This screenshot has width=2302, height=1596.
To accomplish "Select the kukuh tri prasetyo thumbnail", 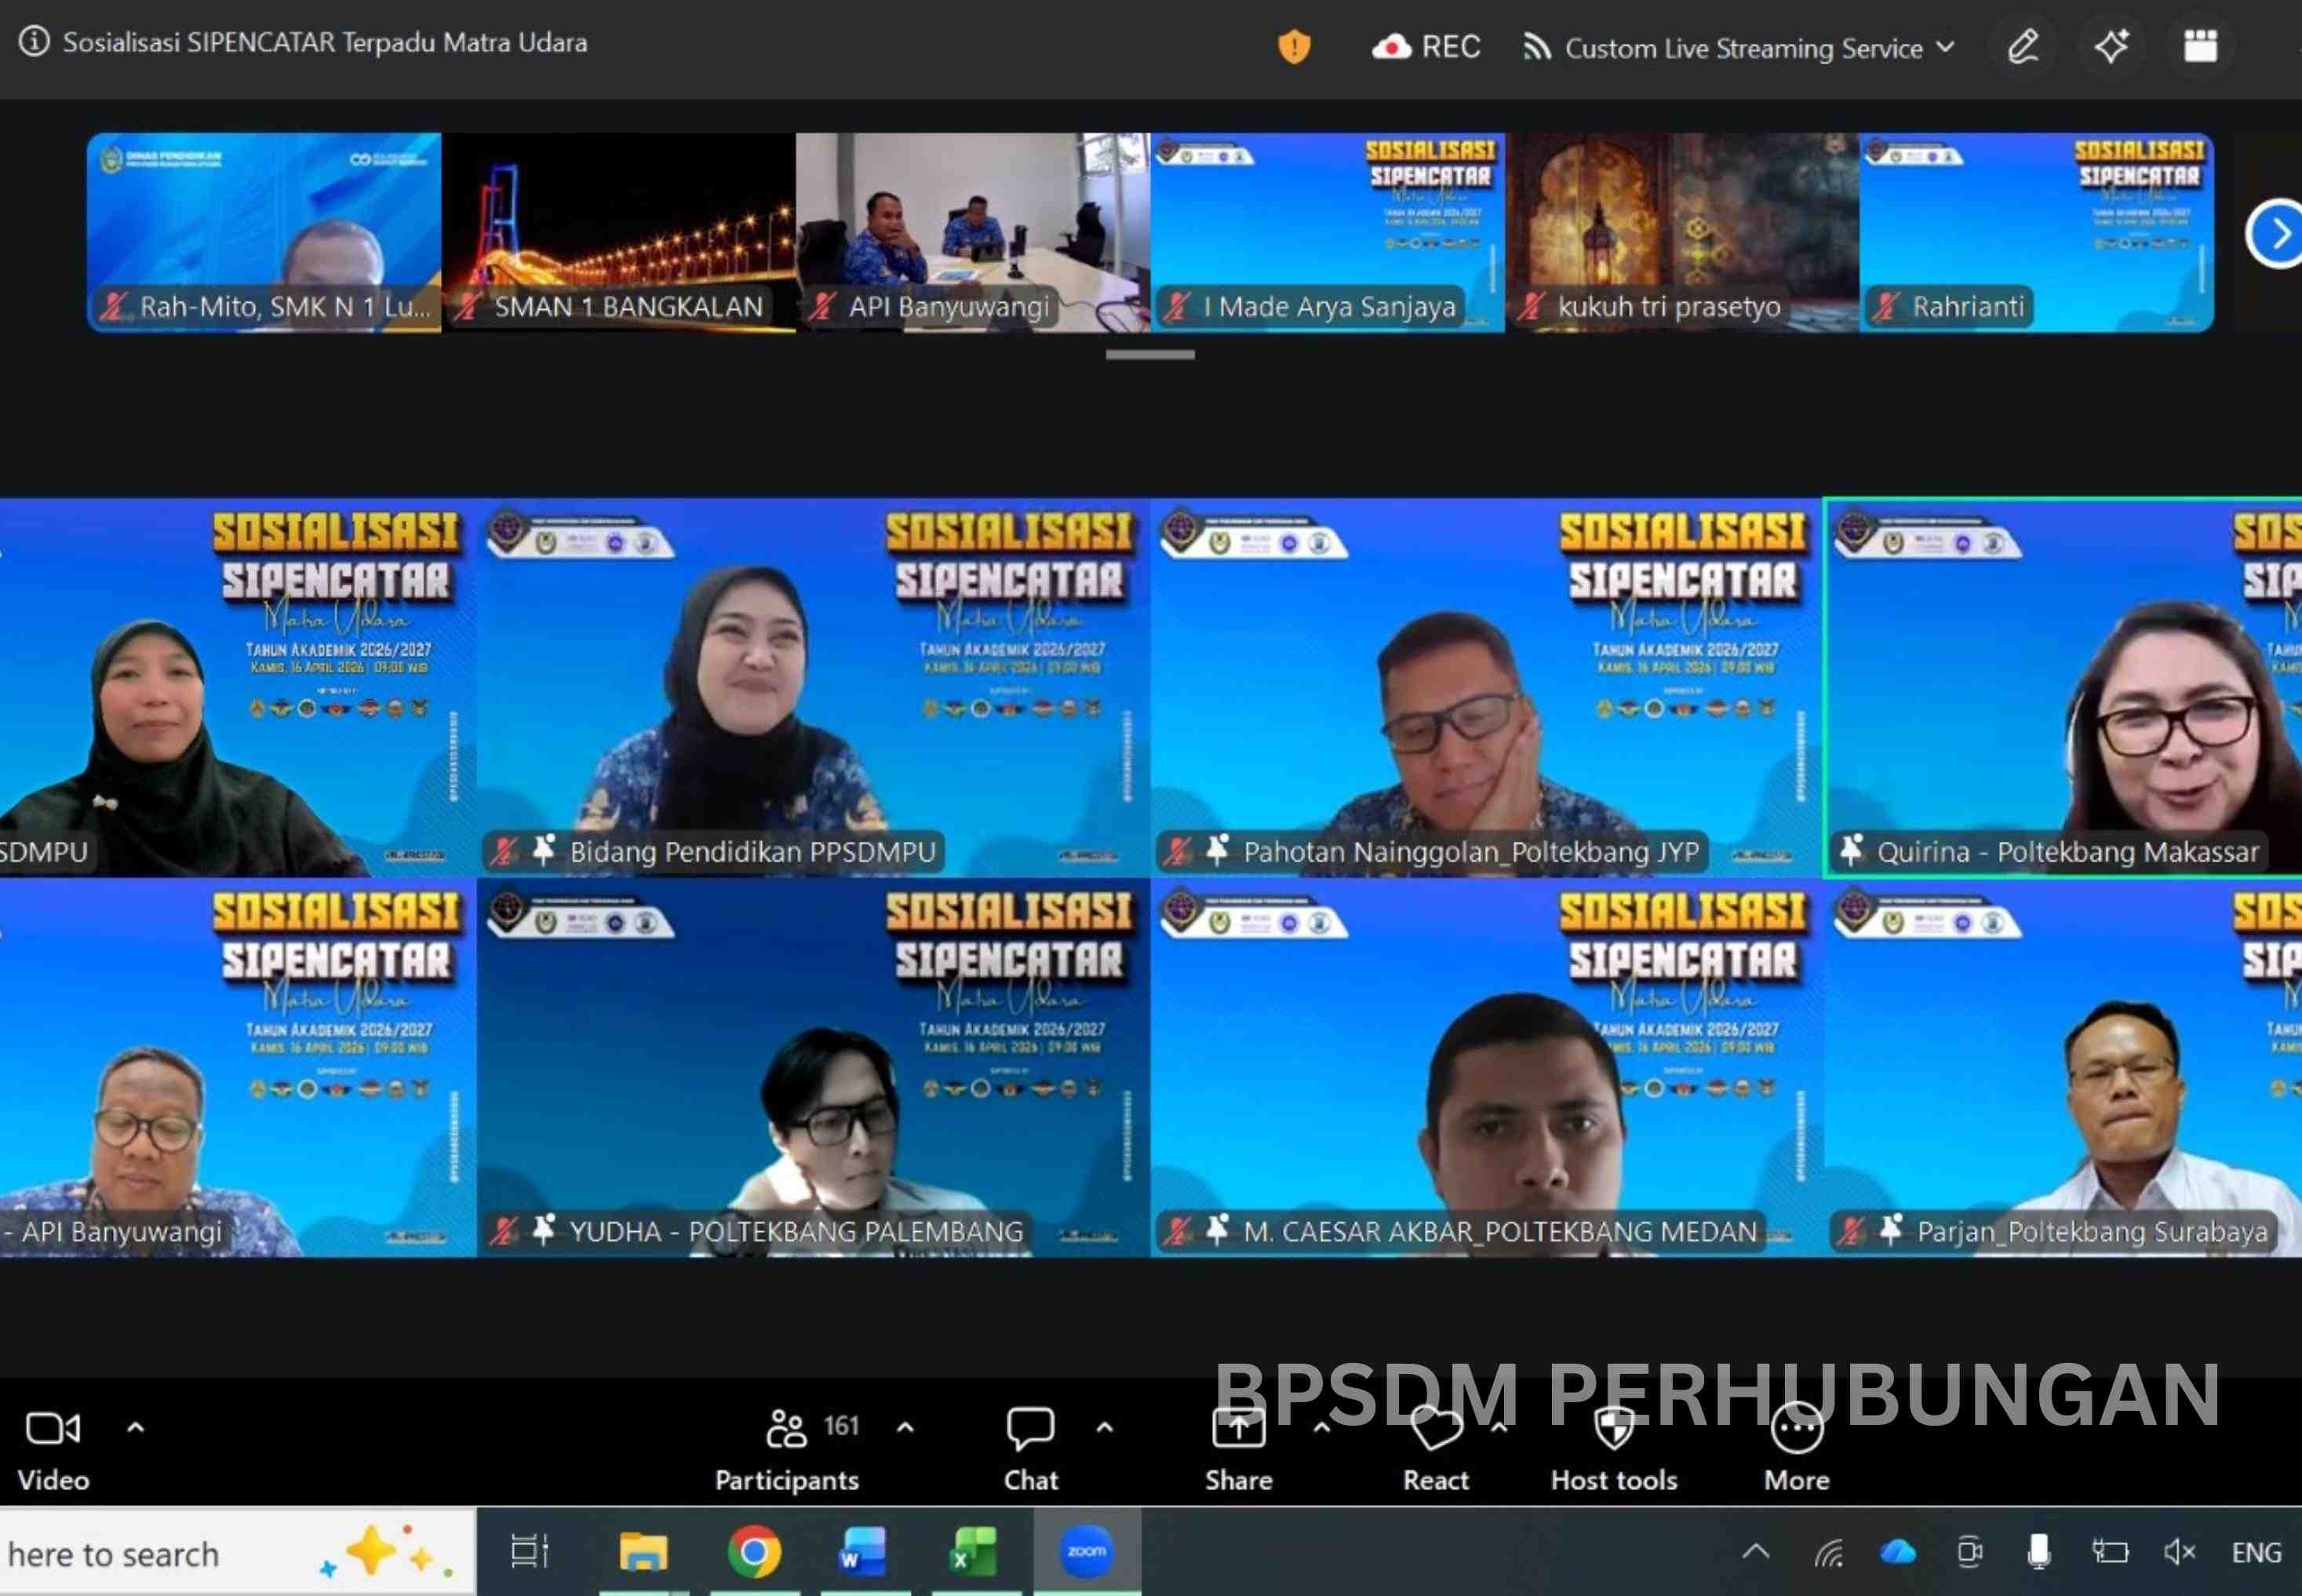I will [1682, 232].
